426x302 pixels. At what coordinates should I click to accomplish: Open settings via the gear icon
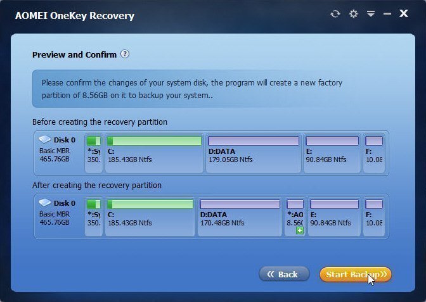coord(353,13)
